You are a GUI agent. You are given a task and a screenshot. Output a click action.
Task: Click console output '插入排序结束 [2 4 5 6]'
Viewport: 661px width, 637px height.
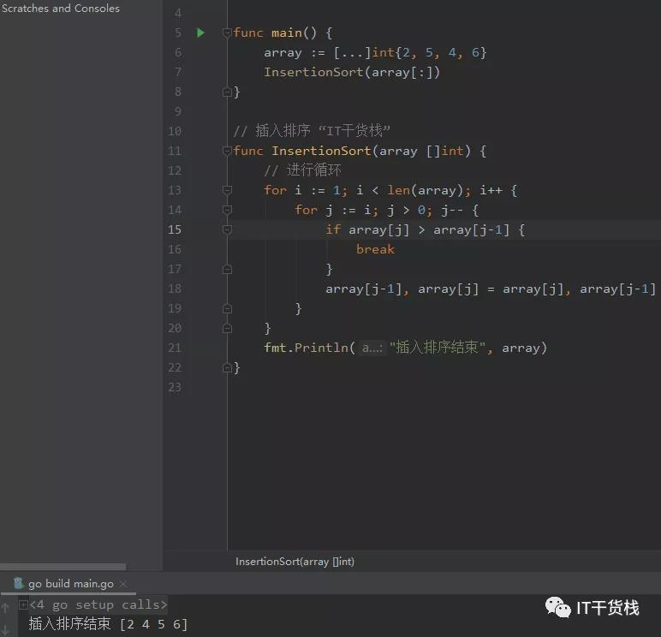108,624
